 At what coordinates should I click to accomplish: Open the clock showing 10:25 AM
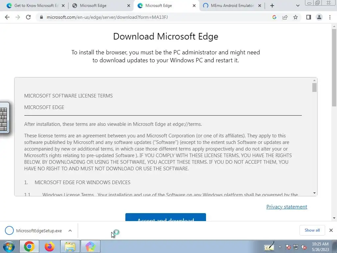click(x=320, y=247)
